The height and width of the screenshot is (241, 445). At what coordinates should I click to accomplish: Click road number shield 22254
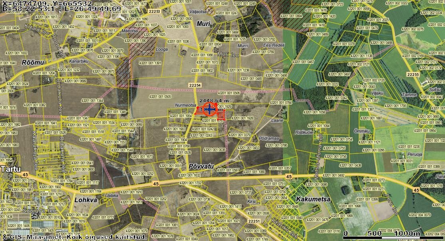pyautogui.click(x=195, y=85)
